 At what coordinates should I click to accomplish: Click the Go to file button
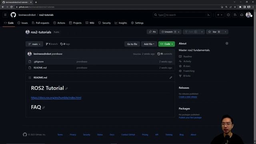click(132, 44)
